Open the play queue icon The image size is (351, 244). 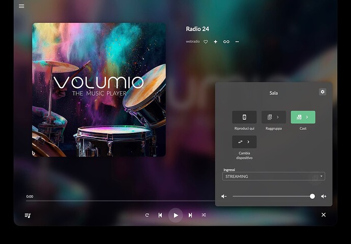(27, 215)
